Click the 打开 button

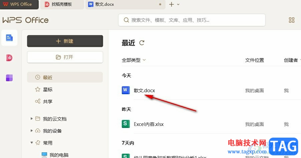pos(65,57)
